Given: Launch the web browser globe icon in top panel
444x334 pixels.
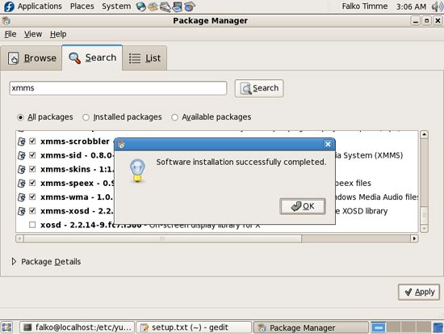Looking at the screenshot, I should click(140, 6).
